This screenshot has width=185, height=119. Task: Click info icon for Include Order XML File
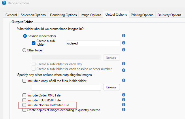[124, 95]
